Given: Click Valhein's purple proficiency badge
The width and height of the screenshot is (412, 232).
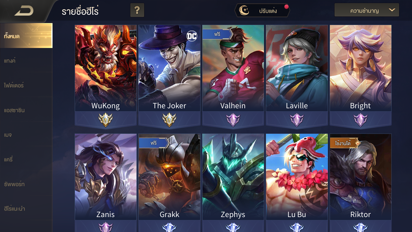Looking at the screenshot, I should 233,120.
